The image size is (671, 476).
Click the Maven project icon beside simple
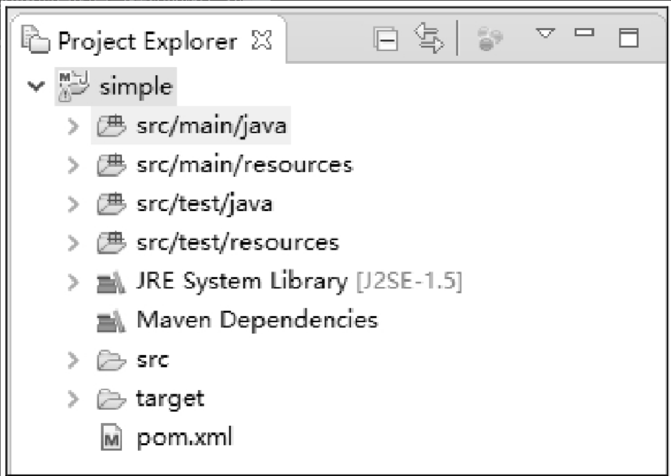pos(73,86)
